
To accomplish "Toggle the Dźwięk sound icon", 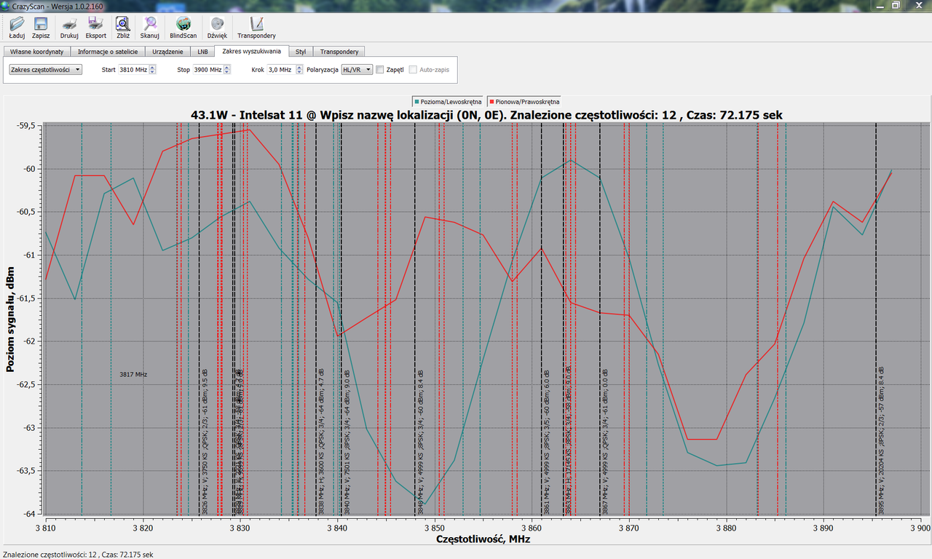I will (217, 28).
